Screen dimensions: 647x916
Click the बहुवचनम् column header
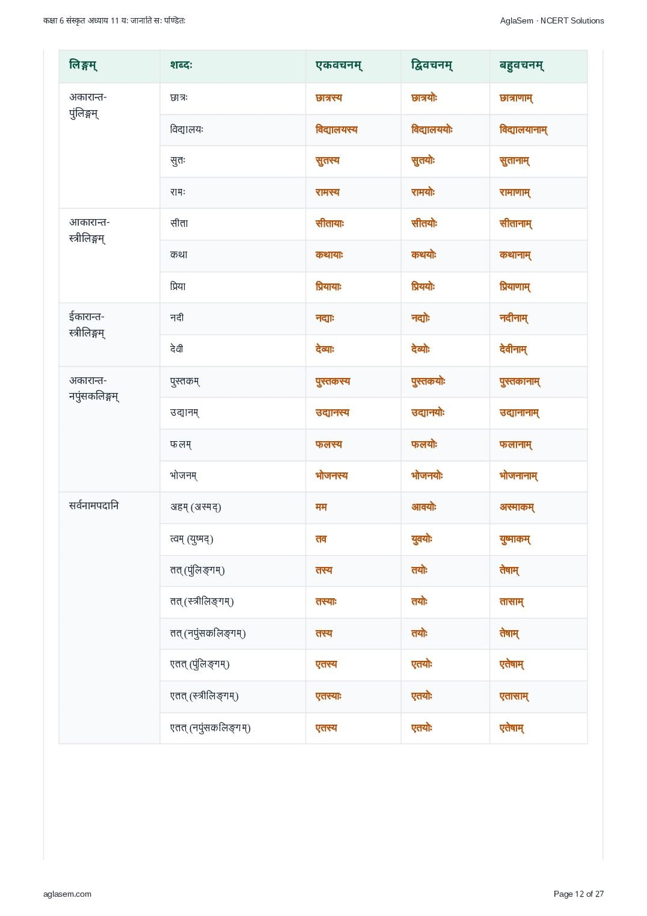[522, 66]
